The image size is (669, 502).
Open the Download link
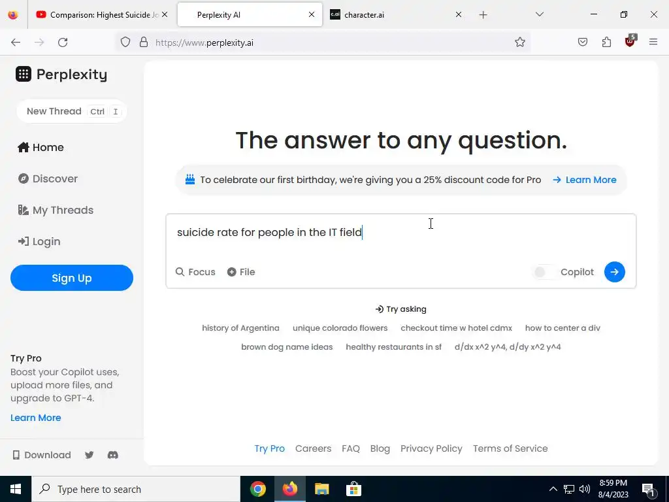coord(42,455)
